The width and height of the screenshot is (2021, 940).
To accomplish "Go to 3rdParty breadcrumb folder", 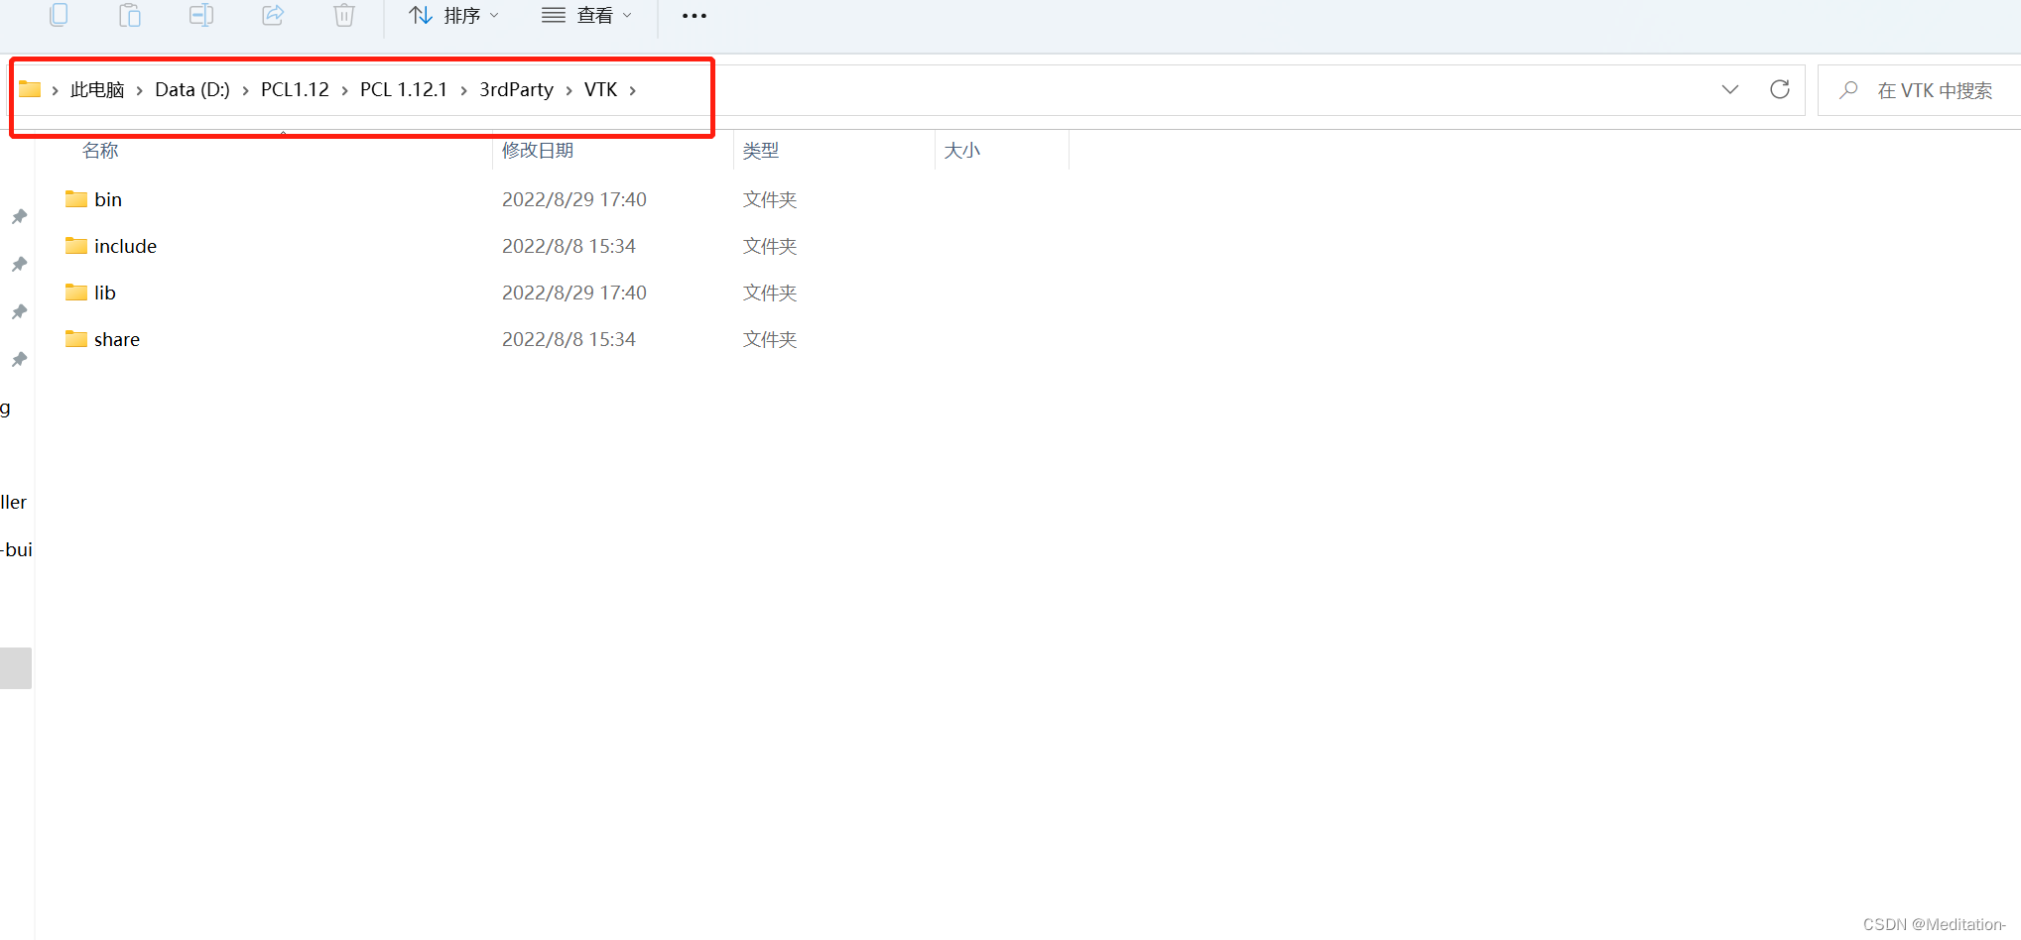I will (x=516, y=90).
